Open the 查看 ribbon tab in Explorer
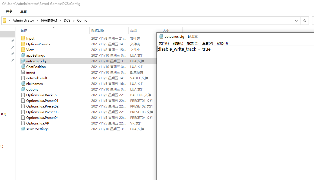Image resolution: width=314 pixels, height=180 pixels. [x=24, y=11]
